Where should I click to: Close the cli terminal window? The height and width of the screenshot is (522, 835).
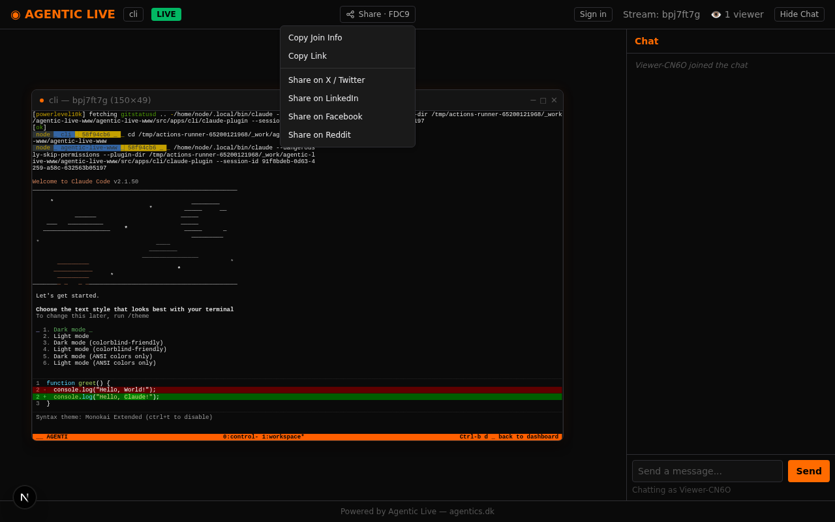[554, 100]
